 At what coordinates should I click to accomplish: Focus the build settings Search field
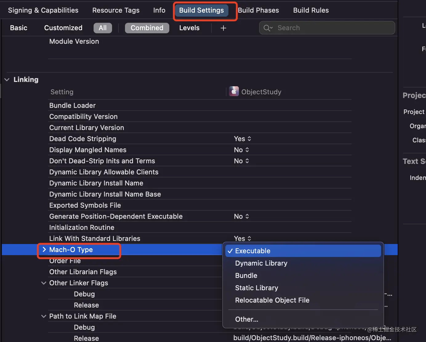327,28
